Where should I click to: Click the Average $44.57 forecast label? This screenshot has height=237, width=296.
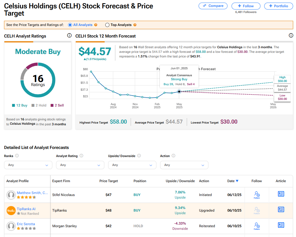282,88
